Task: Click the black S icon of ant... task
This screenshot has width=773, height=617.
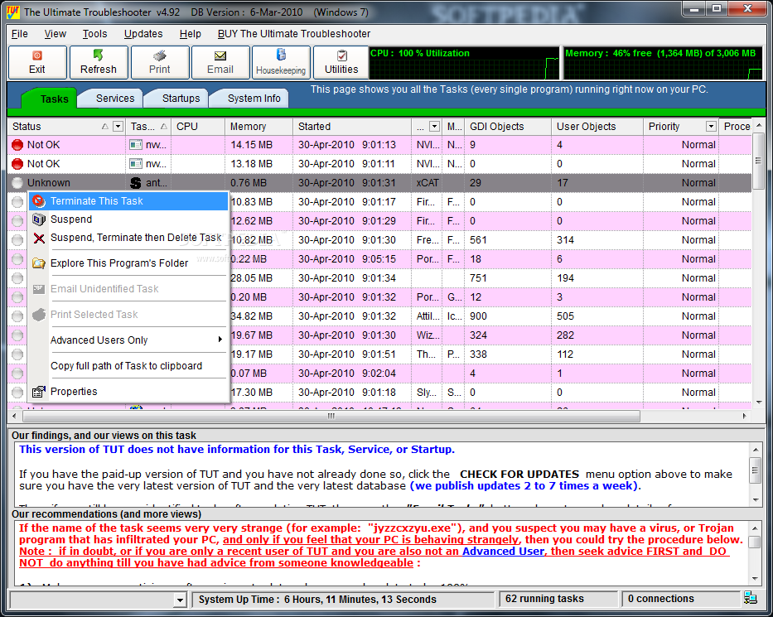Action: tap(136, 183)
